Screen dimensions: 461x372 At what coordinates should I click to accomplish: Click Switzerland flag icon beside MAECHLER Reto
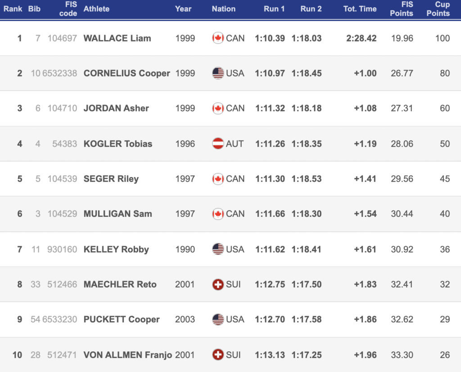click(218, 285)
